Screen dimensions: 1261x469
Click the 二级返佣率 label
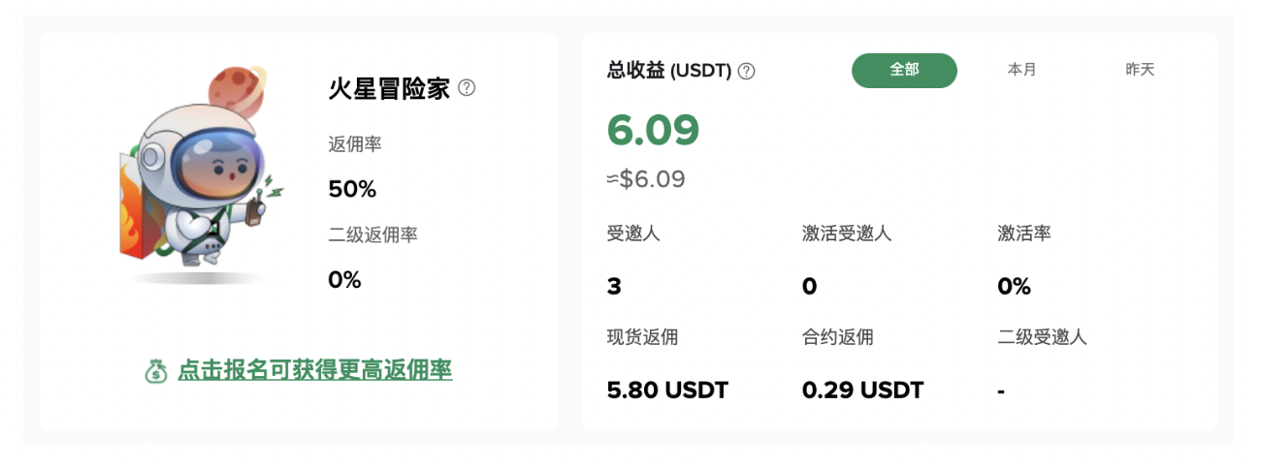tap(373, 235)
